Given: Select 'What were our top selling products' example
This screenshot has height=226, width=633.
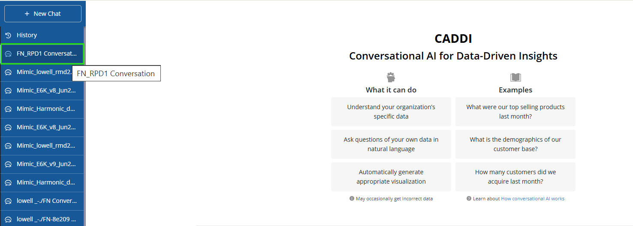Looking at the screenshot, I should coord(515,112).
